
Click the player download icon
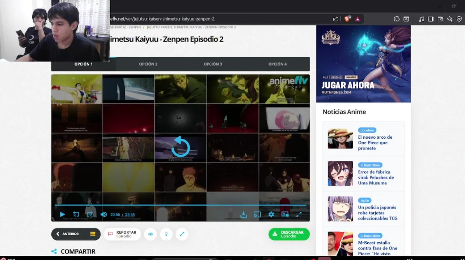coord(244,214)
